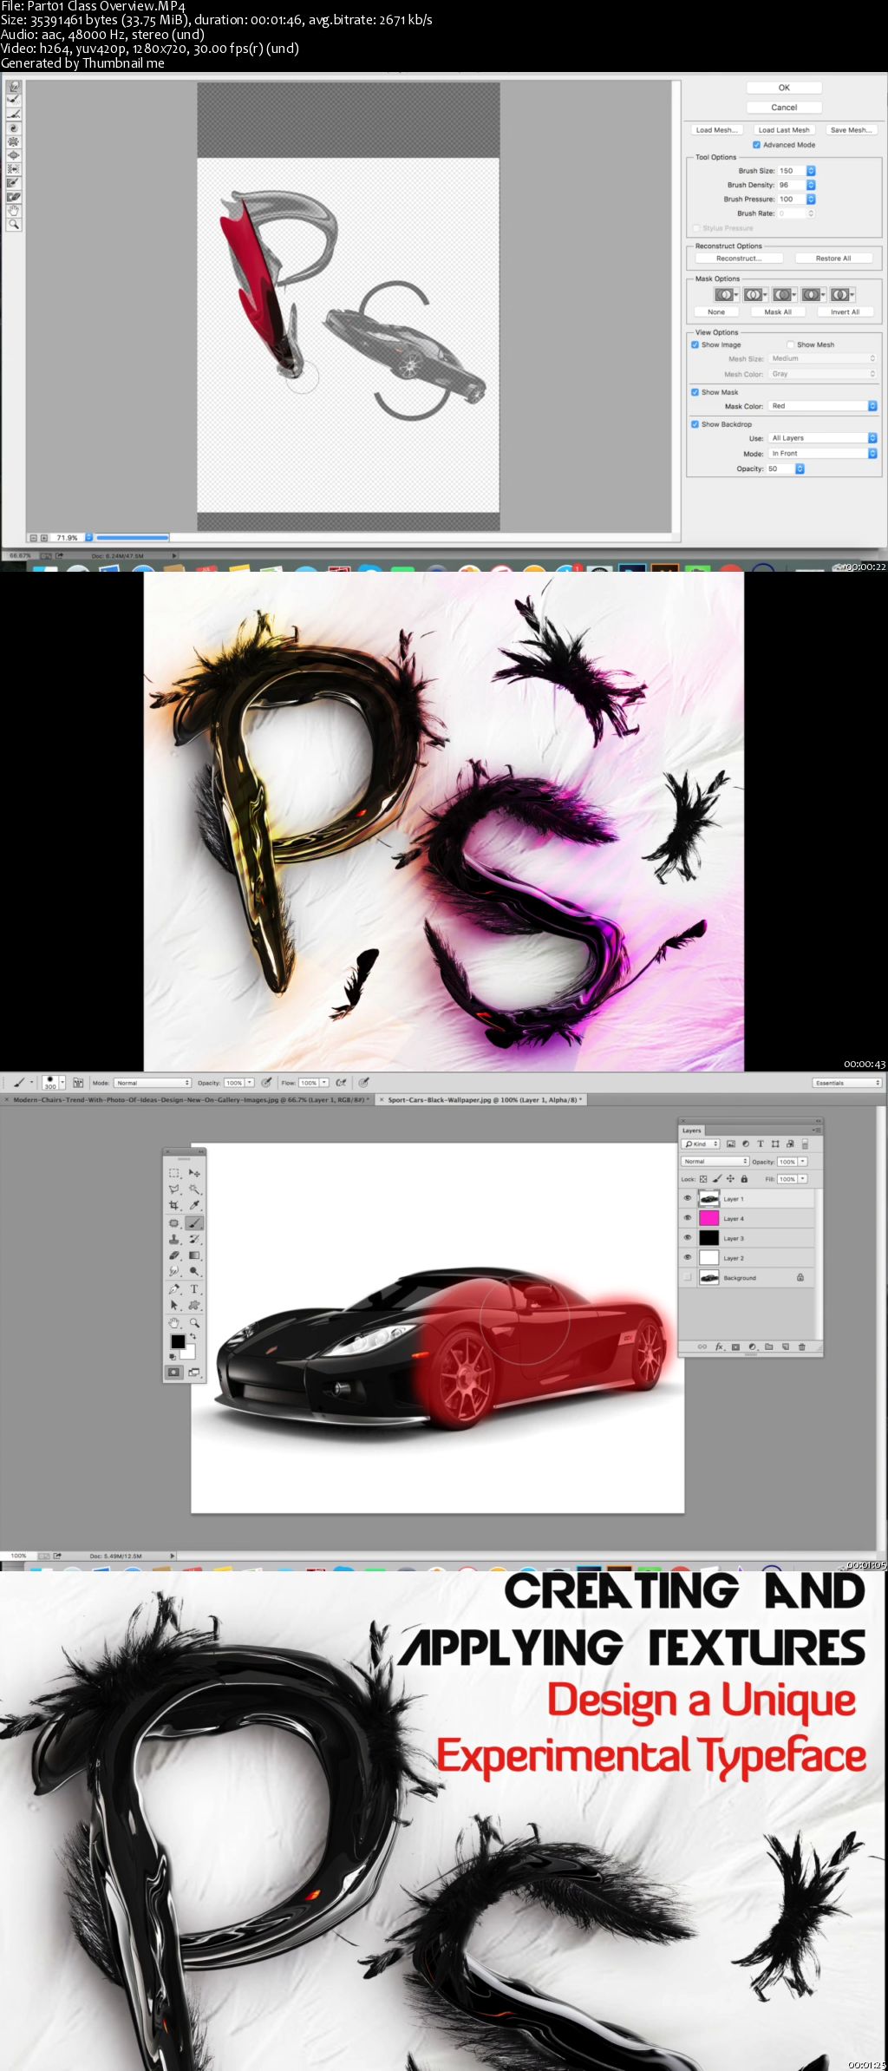Select the Freeze Mask tool in Liquify
Image resolution: width=888 pixels, height=2071 pixels.
(x=14, y=183)
